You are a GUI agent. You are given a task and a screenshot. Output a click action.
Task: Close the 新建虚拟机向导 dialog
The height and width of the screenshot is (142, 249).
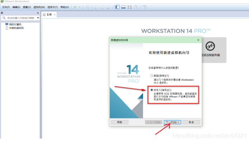click(198, 40)
